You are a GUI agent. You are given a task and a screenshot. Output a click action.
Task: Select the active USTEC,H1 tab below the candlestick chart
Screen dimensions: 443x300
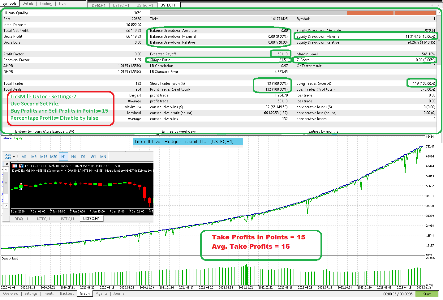tap(91, 219)
